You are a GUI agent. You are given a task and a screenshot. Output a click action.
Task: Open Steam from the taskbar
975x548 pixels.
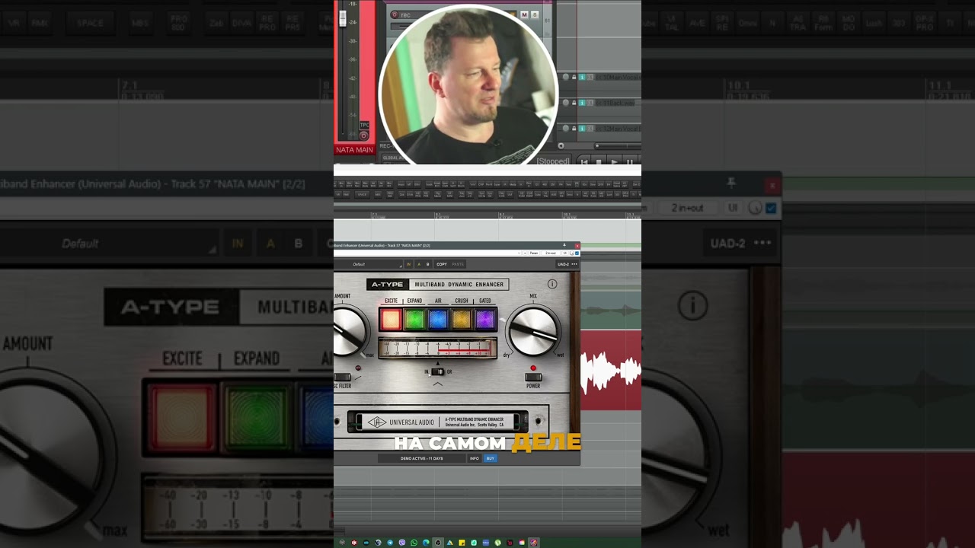coord(378,543)
